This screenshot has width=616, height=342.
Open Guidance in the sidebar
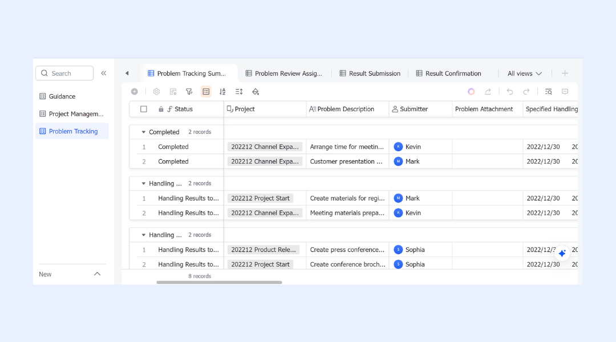tap(72, 96)
